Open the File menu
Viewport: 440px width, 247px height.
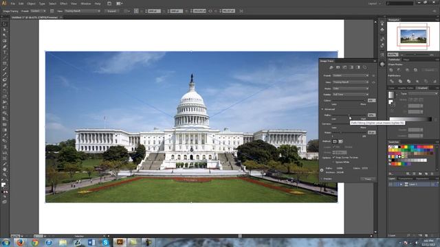coord(13,3)
